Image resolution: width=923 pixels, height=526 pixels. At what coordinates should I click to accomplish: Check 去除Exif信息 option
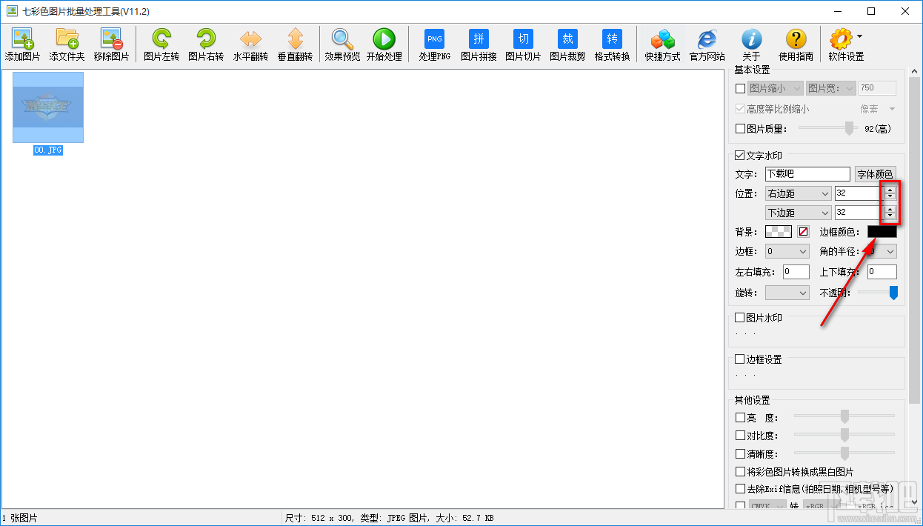pyautogui.click(x=740, y=489)
